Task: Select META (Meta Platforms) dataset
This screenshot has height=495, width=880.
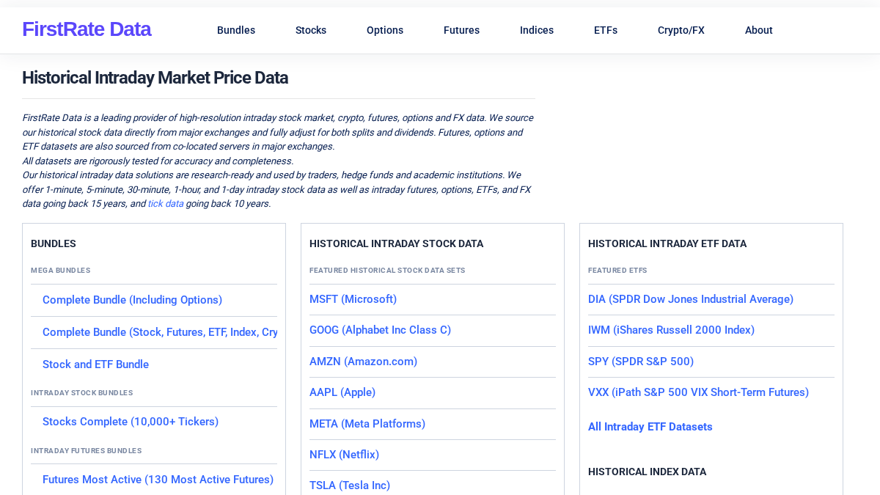Action: pos(367,424)
